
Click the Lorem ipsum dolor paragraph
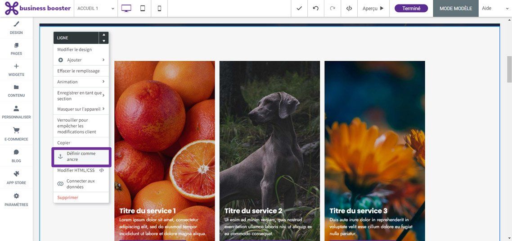[x=163, y=227]
